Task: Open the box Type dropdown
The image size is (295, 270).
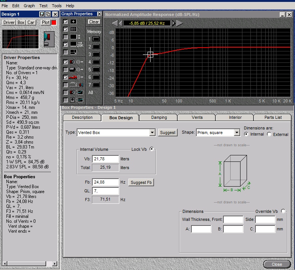Action: point(152,133)
